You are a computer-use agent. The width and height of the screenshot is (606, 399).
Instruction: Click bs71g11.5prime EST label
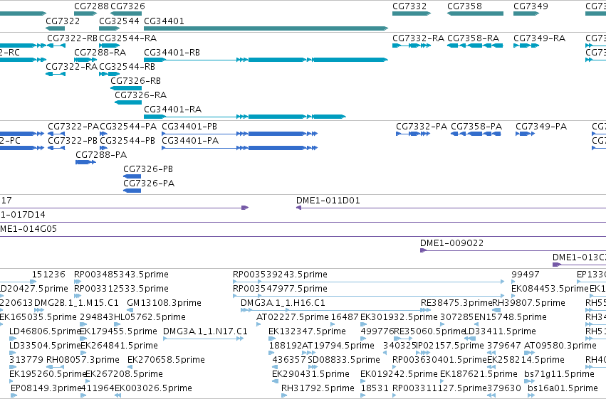pos(559,374)
